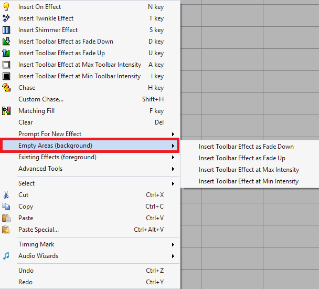Click the Twinkle Effect stars icon
319x289 pixels.
[6, 18]
